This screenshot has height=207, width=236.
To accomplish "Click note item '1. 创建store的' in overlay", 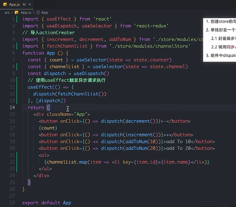I will (221, 21).
